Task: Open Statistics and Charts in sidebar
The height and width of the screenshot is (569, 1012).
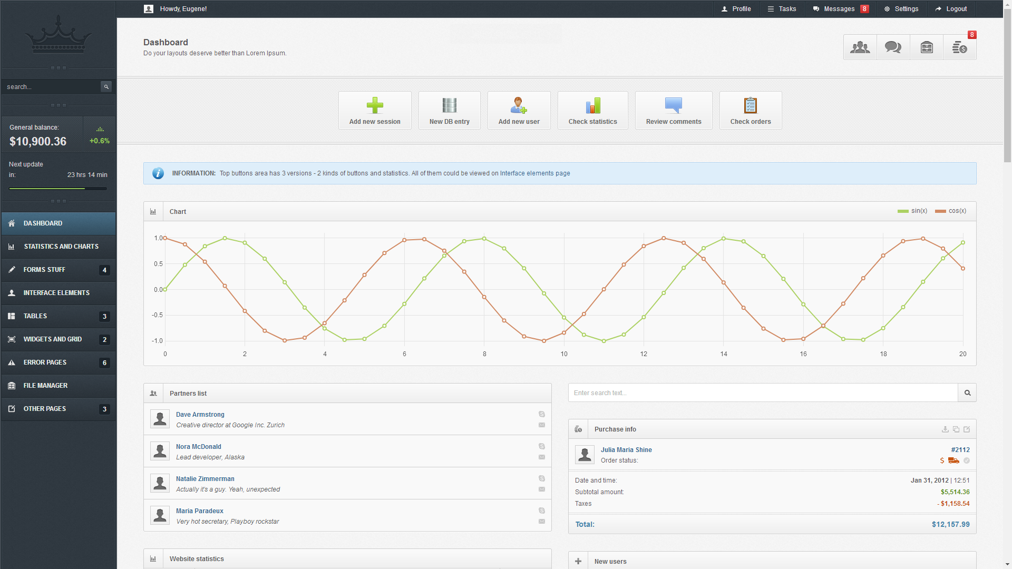Action: click(x=59, y=247)
